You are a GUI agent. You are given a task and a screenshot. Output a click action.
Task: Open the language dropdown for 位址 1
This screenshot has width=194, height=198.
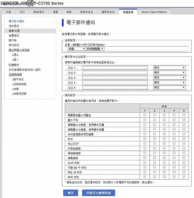[169, 68]
